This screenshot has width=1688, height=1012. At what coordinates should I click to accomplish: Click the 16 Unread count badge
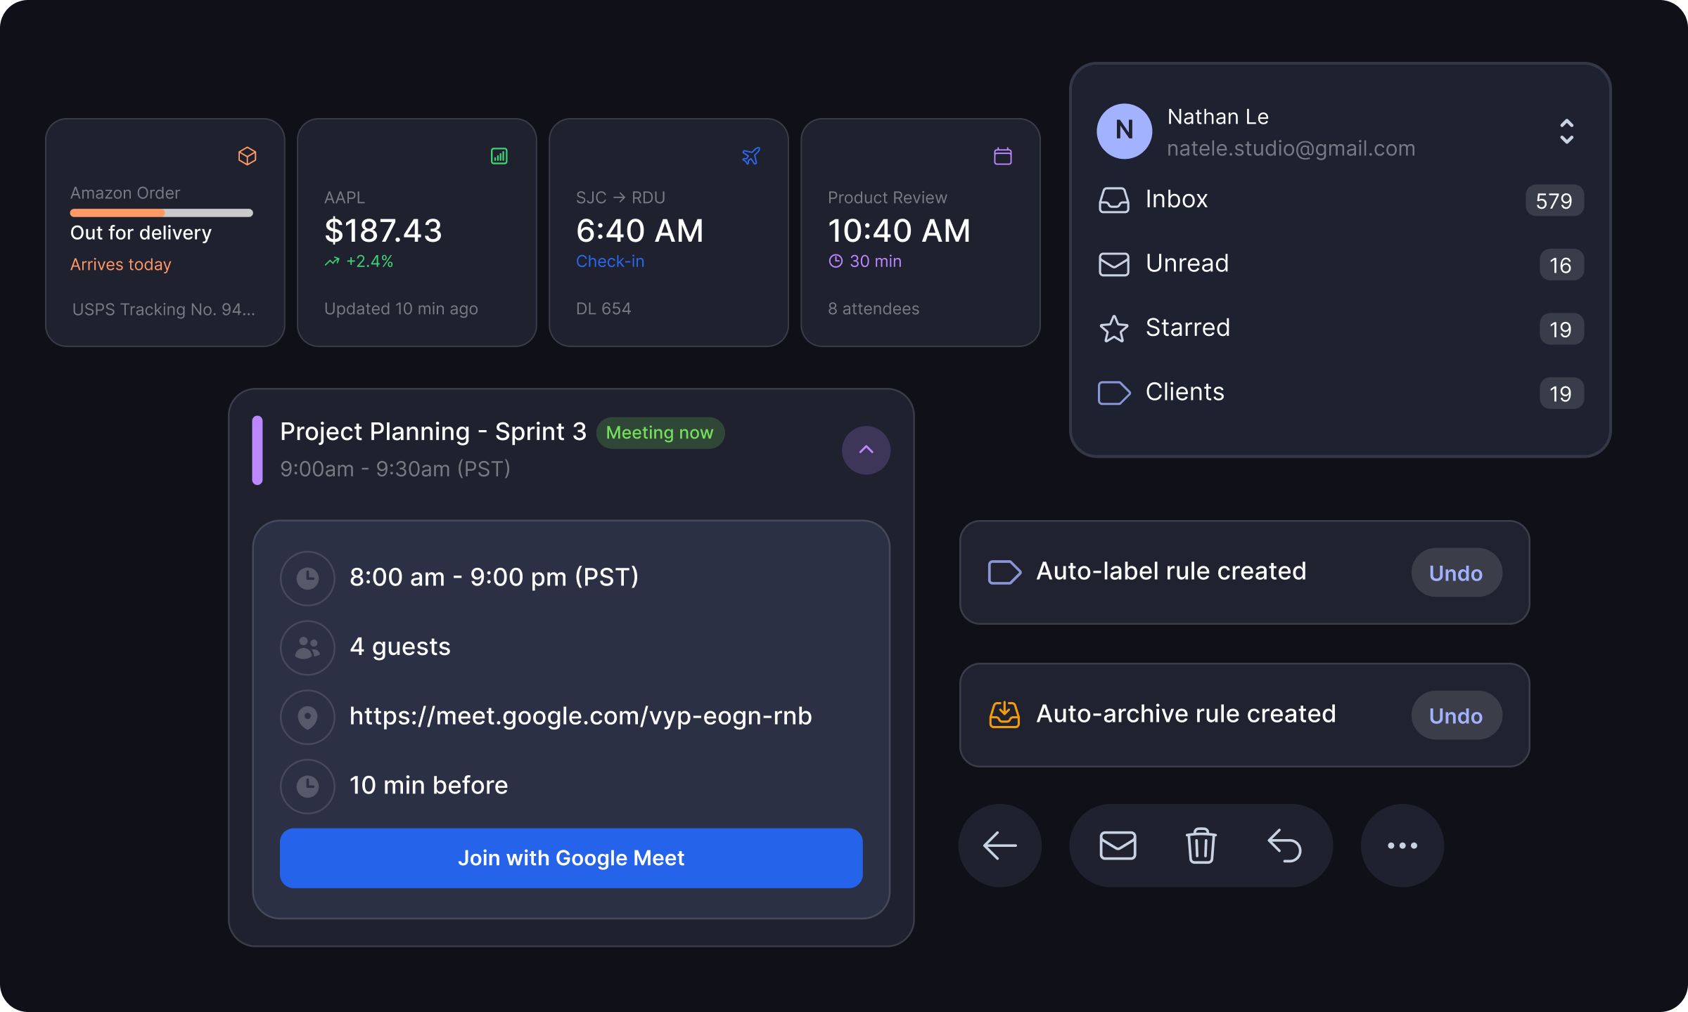click(x=1561, y=265)
